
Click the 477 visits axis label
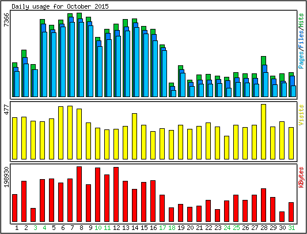pyautogui.click(x=6, y=110)
